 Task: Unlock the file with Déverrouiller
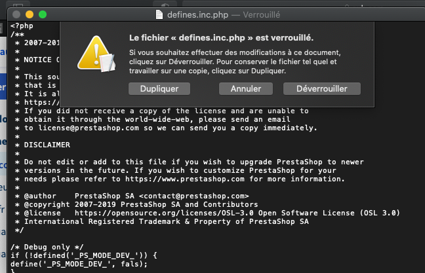[321, 88]
